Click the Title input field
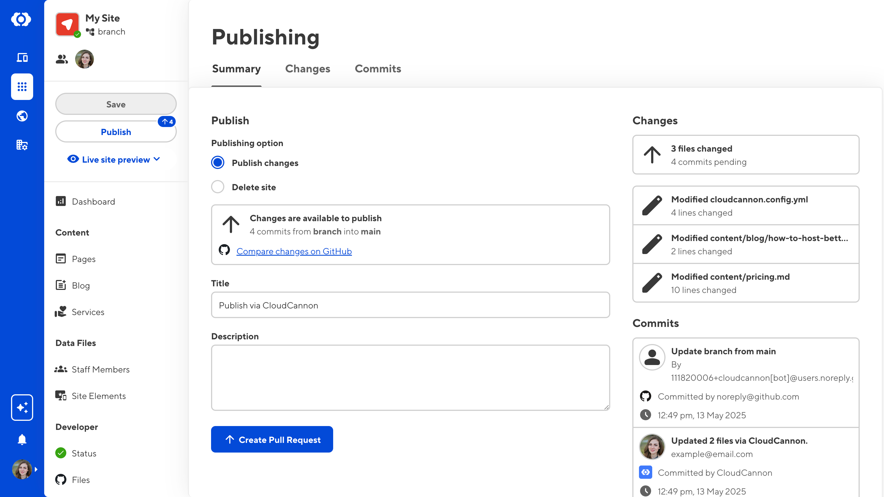884x497 pixels. [410, 305]
